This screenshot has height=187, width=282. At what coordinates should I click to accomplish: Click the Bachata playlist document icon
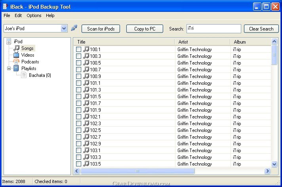pyautogui.click(x=24, y=75)
